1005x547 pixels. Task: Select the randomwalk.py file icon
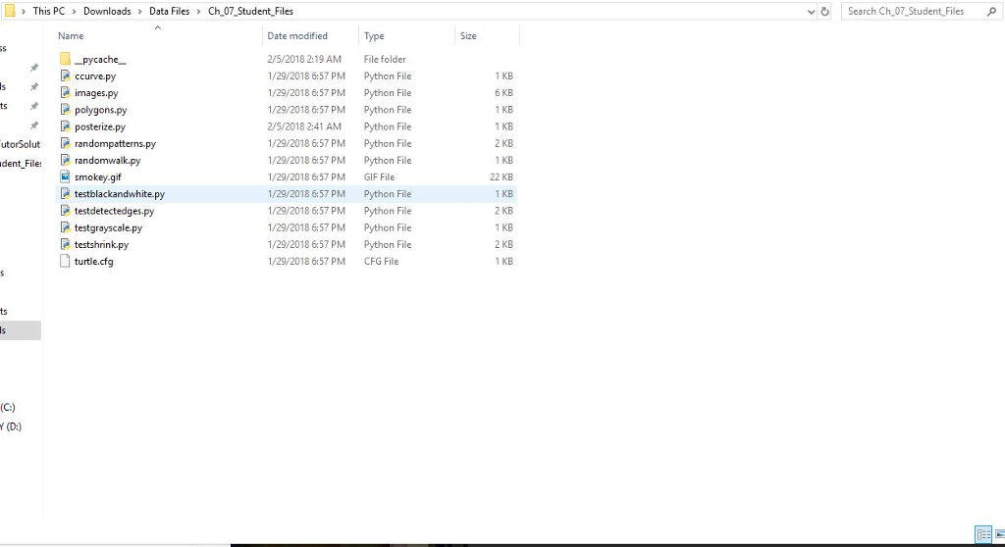pyautogui.click(x=65, y=160)
